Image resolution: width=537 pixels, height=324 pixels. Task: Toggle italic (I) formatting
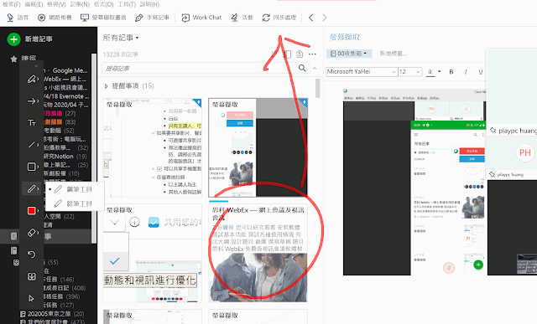click(466, 72)
